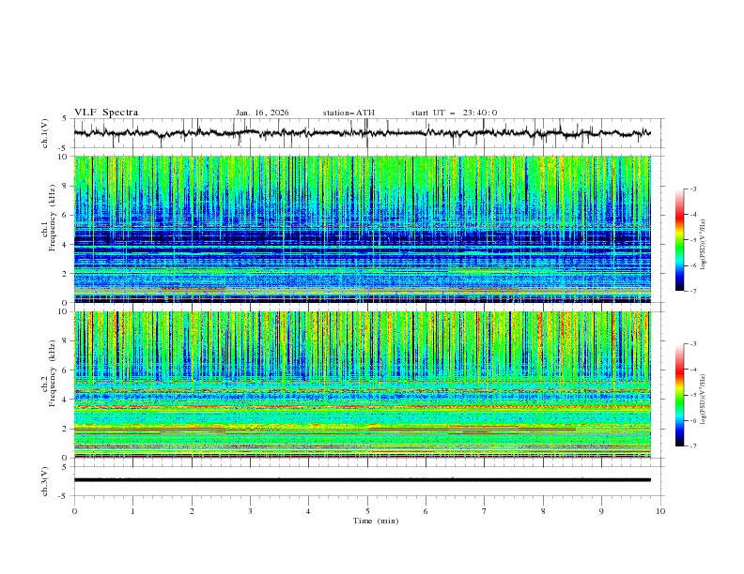Click the lower colorbar log(PSD) label

coord(704,399)
